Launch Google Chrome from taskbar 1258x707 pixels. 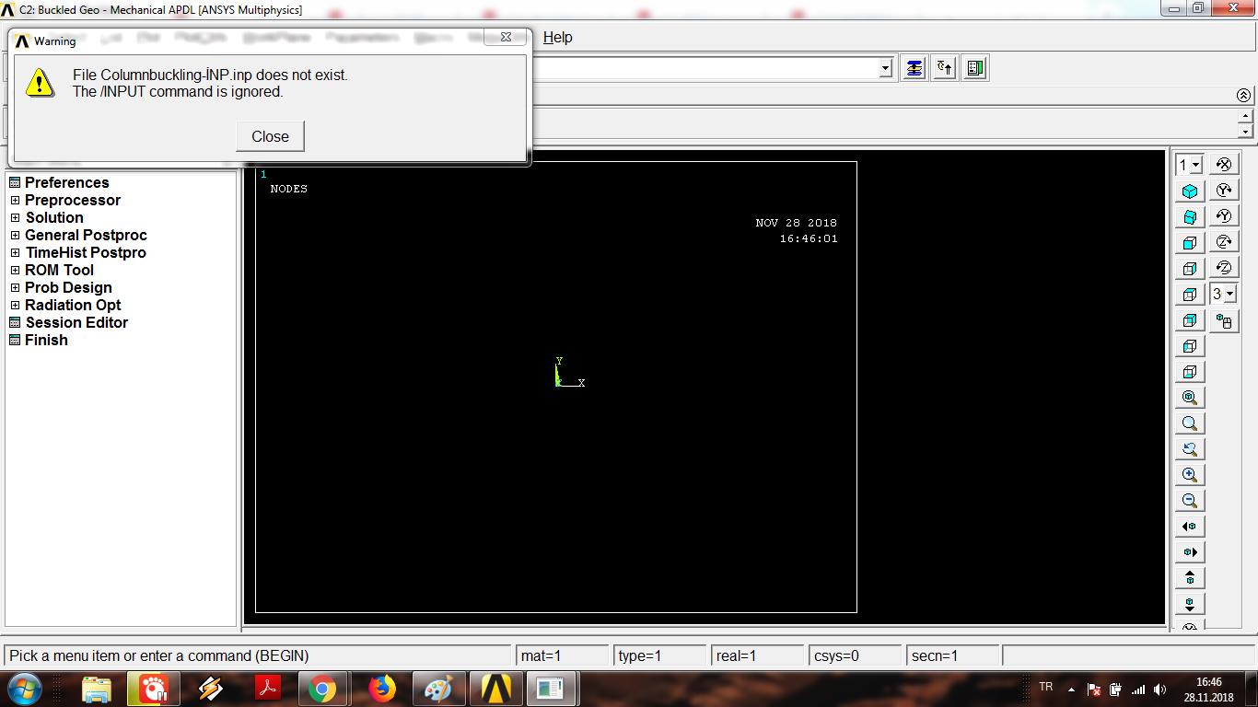pos(322,689)
